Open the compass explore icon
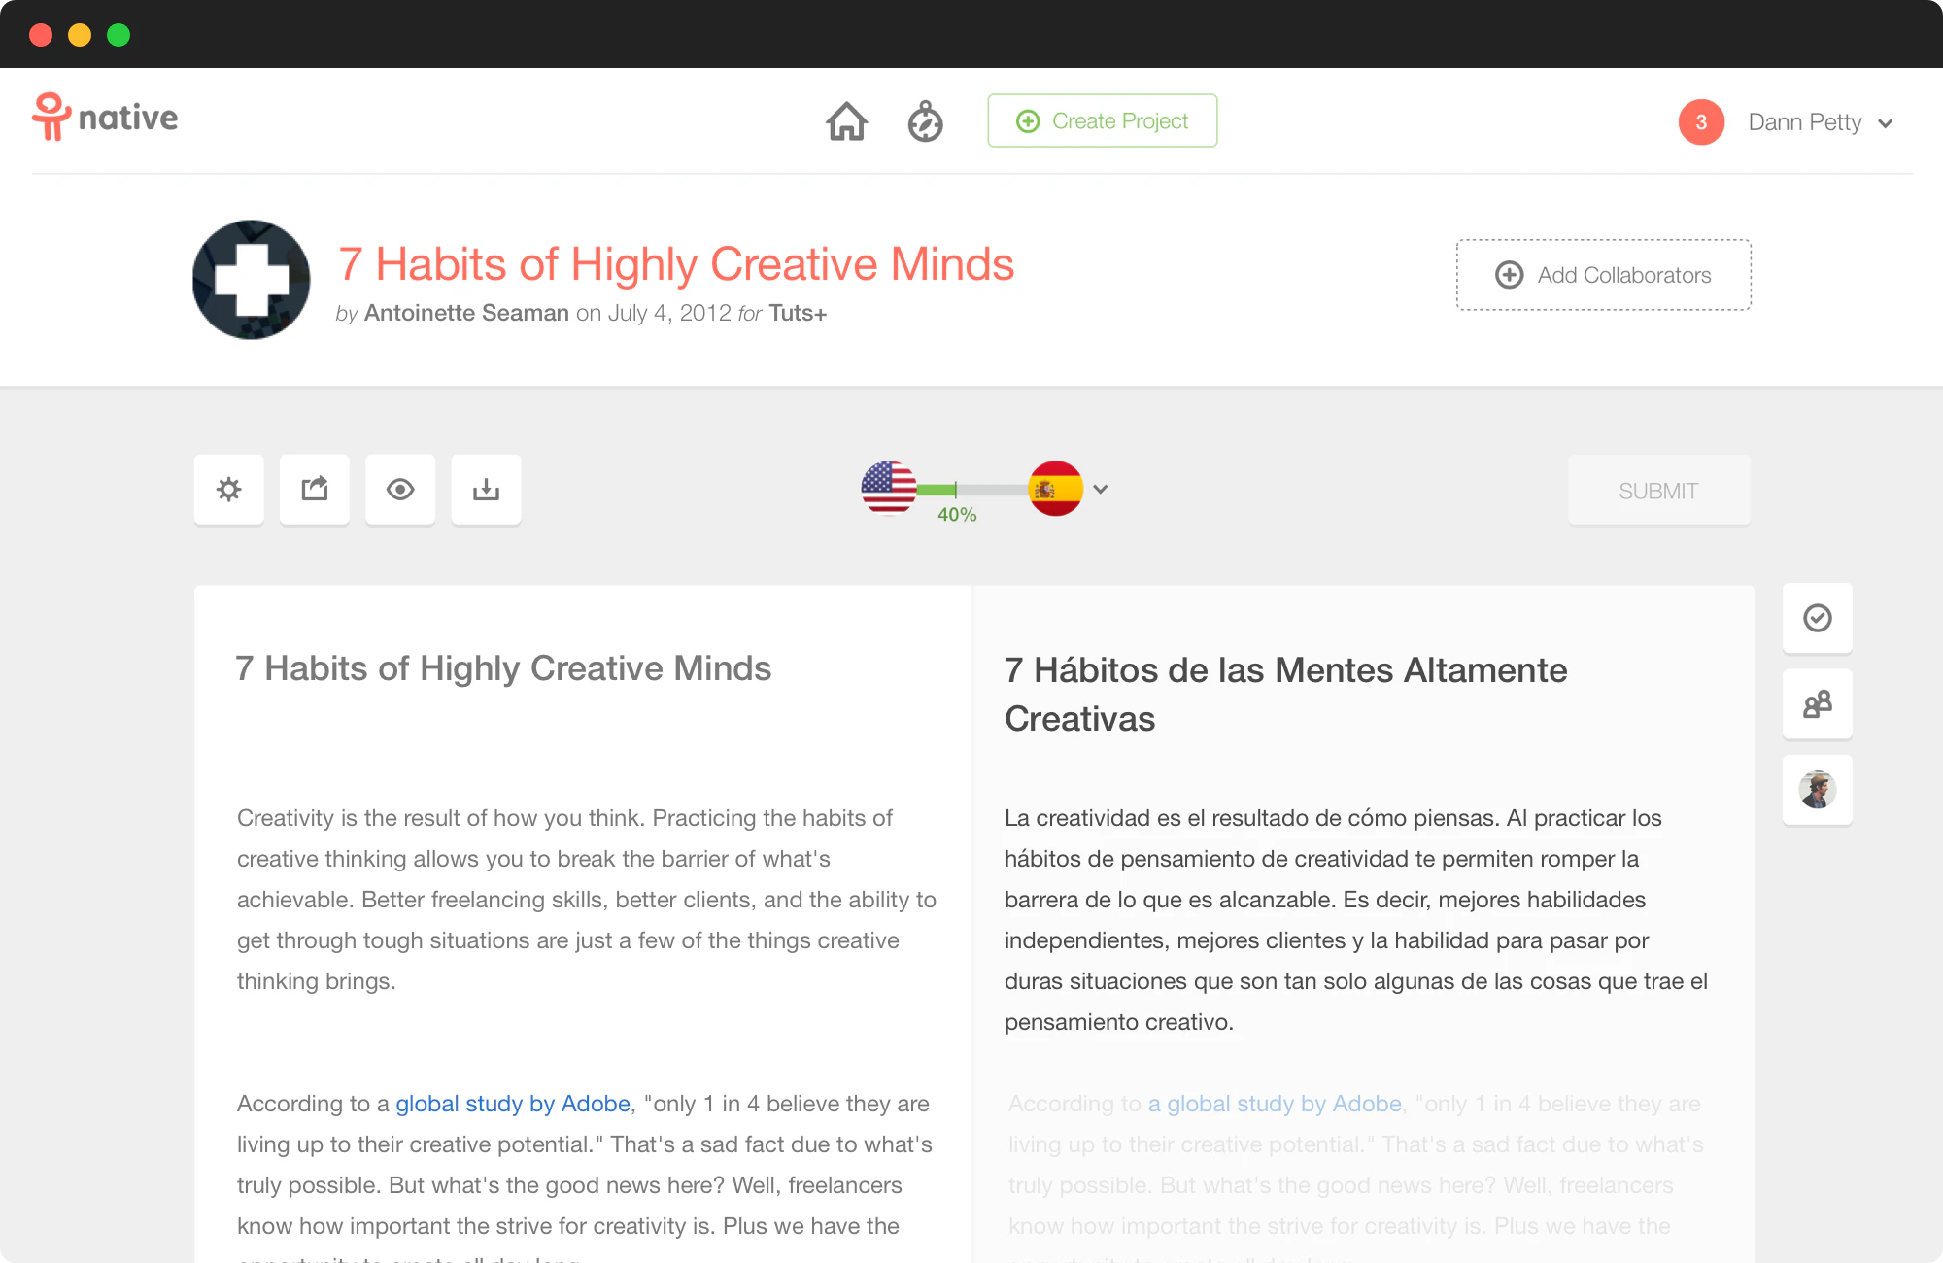The image size is (1943, 1263). point(925,121)
